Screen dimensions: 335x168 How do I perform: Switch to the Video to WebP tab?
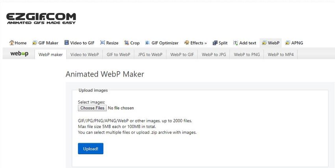click(x=84, y=55)
